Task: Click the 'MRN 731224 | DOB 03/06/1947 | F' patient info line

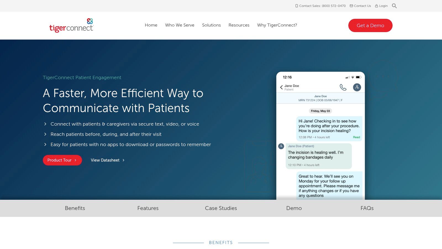Action: tap(320, 100)
